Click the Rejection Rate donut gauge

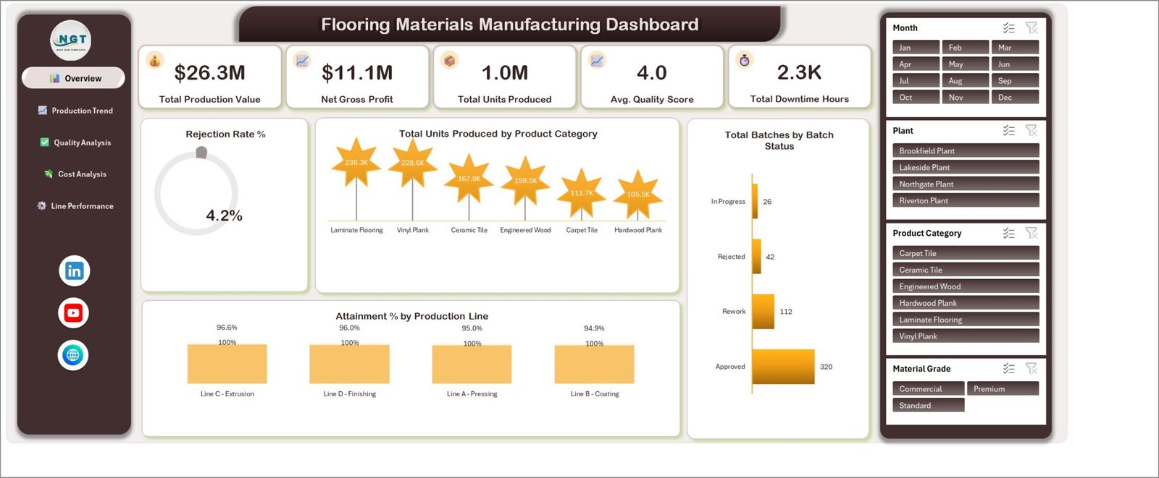[196, 192]
